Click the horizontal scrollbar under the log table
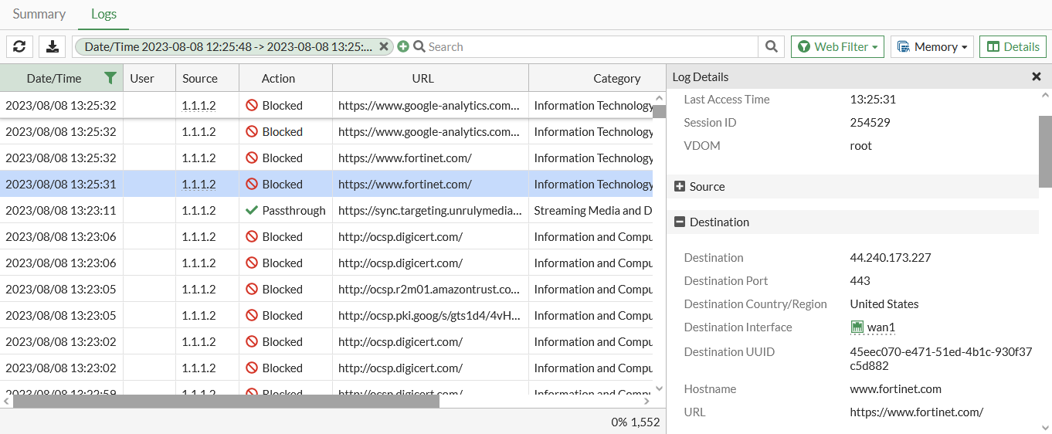The height and width of the screenshot is (434, 1052). click(226, 402)
